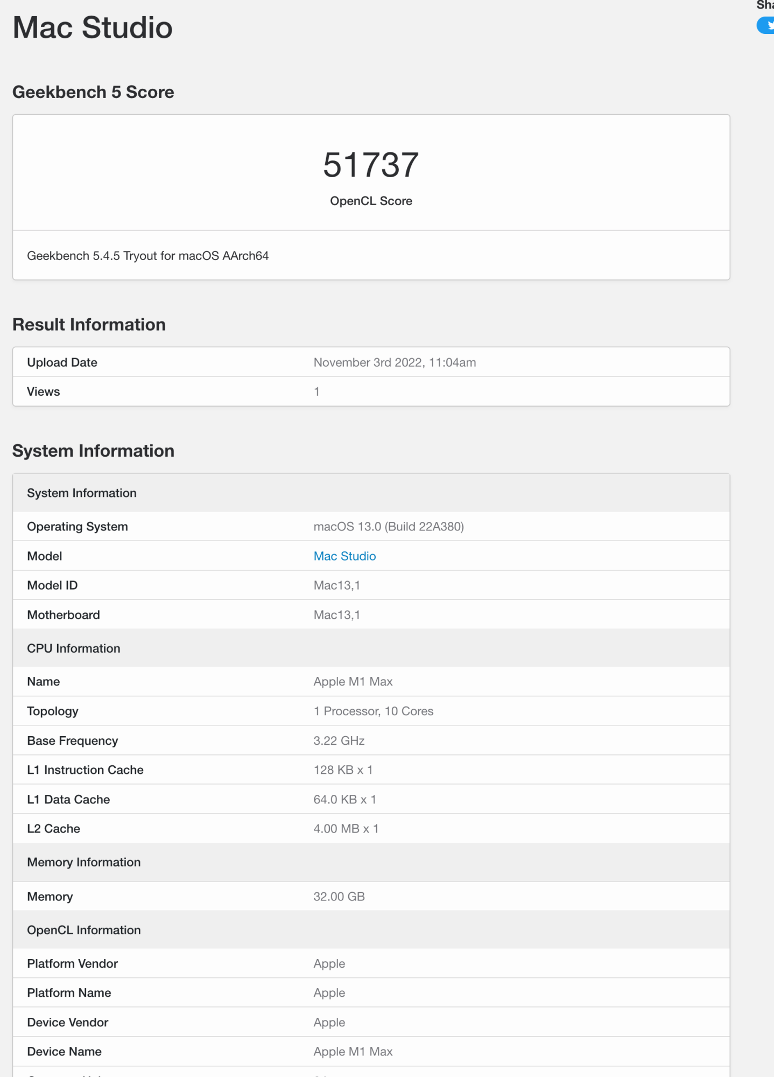
Task: Click the 'L1 Instruction Cache' row label
Action: tap(86, 770)
